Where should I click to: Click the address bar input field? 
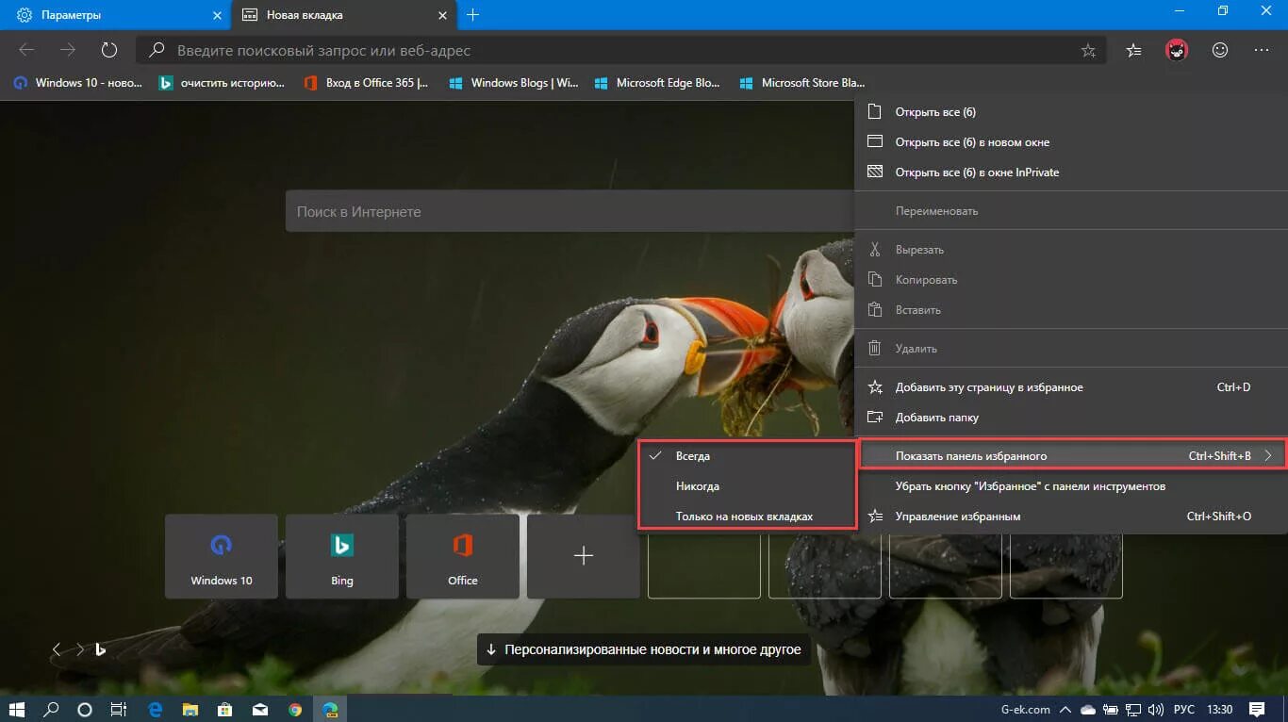tap(620, 50)
